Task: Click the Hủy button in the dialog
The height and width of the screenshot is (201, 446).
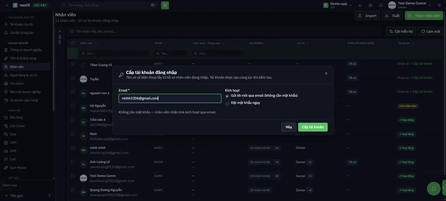Action: tap(289, 127)
